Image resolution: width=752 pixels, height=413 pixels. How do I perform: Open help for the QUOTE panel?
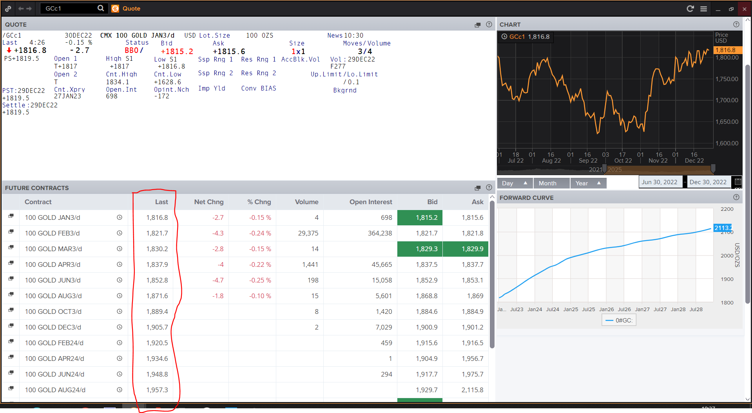489,24
